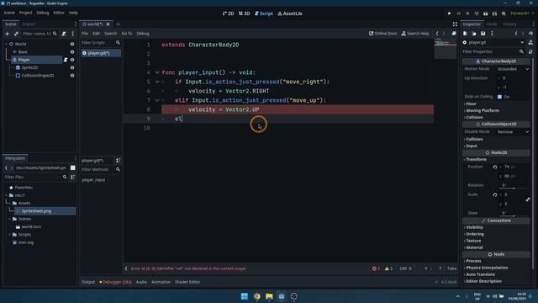This screenshot has height=303, width=538.
Task: Toggle distraction-free mode fullscreen icon
Action: [455, 24]
